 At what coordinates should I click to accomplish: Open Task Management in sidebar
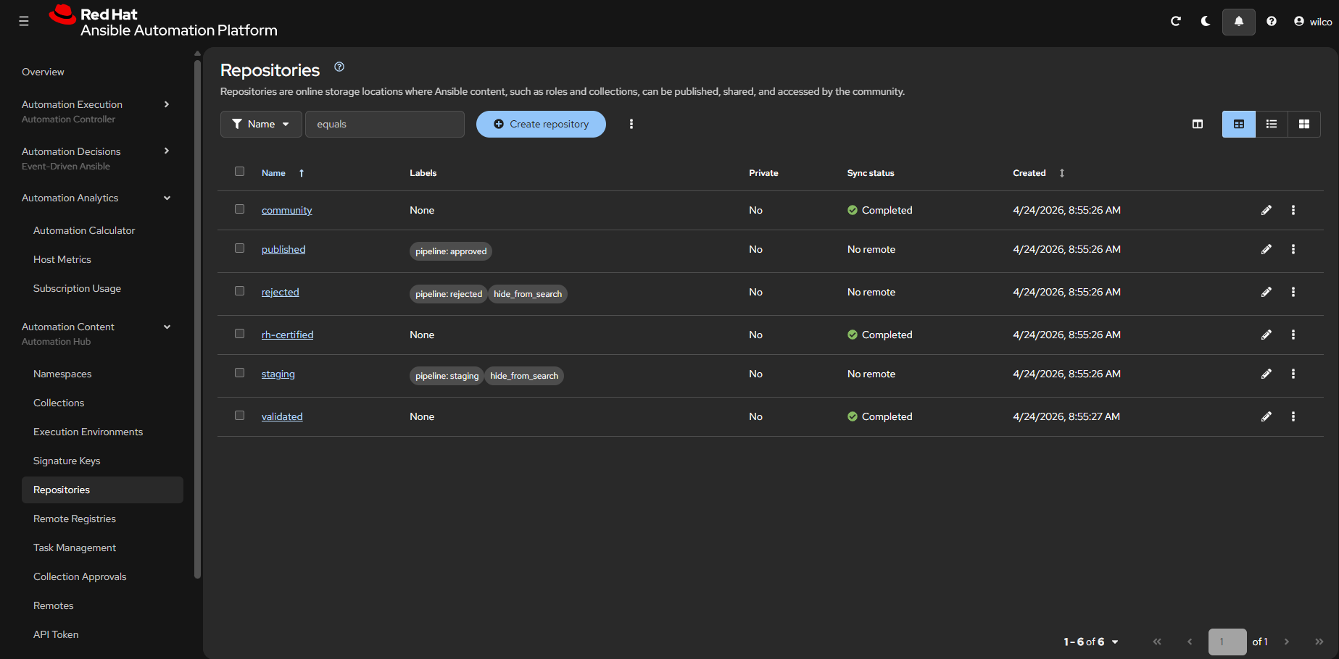[75, 547]
